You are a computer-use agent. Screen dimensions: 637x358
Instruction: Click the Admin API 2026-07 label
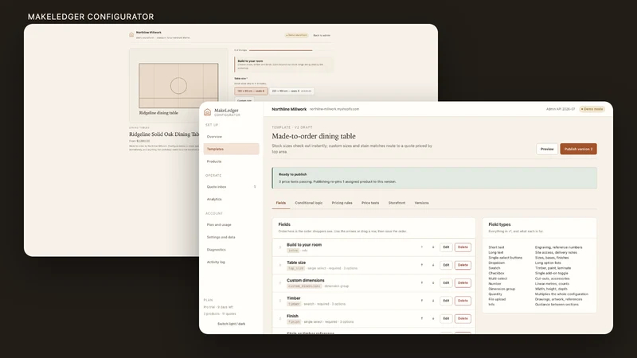pyautogui.click(x=561, y=109)
